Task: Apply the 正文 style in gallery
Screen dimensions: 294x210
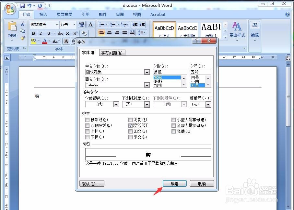Action: pyautogui.click(x=164, y=30)
